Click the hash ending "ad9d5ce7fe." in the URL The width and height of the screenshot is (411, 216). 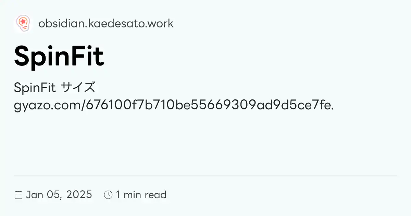click(x=297, y=106)
